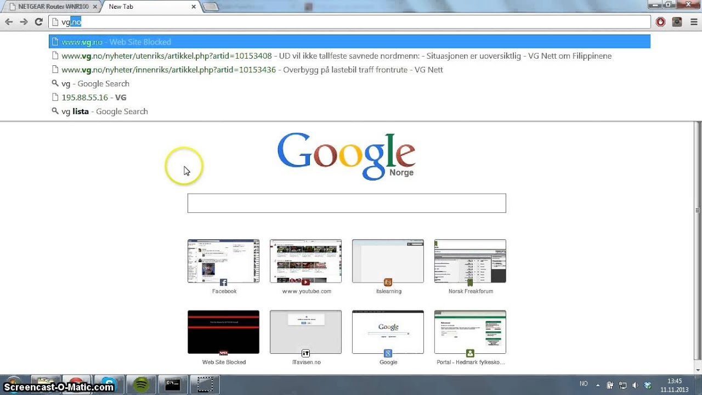702x395 pixels.
Task: Click the Dropbox tray icon
Action: (x=648, y=385)
